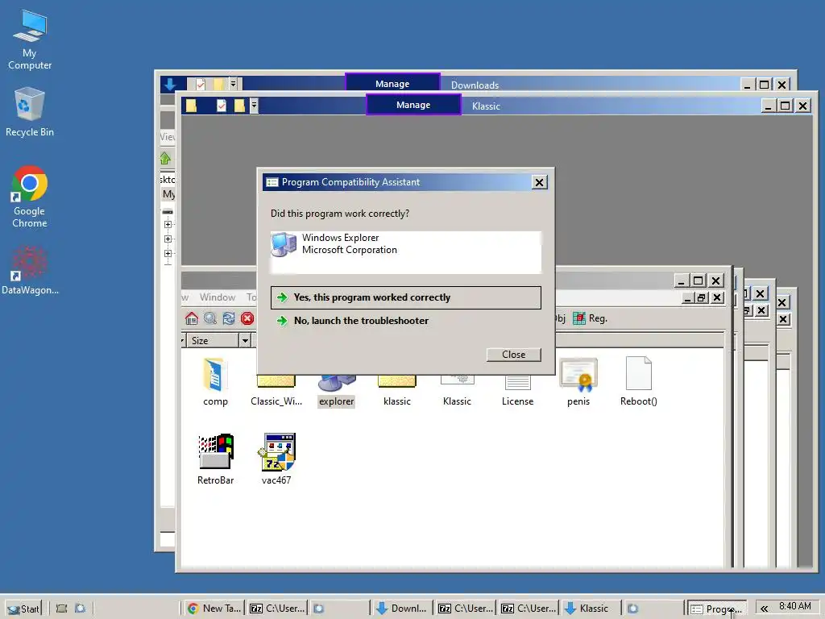Switch to the Klassic taskbar button
This screenshot has height=619, width=825.
pyautogui.click(x=591, y=609)
